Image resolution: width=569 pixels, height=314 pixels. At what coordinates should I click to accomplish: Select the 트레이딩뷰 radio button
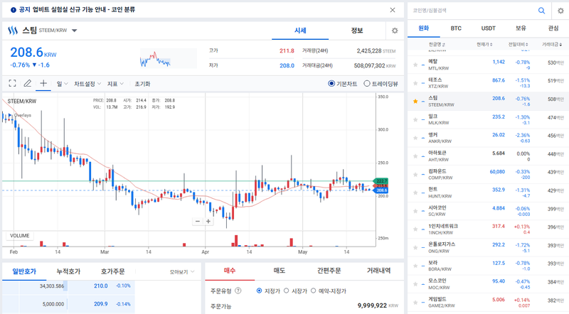[367, 83]
